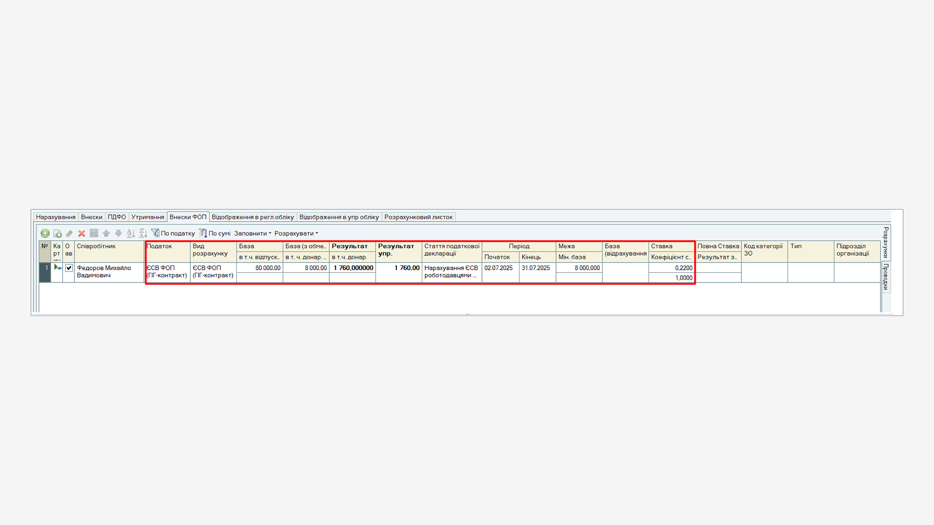Move the row down with the arrow icon
The width and height of the screenshot is (934, 525).
click(118, 233)
